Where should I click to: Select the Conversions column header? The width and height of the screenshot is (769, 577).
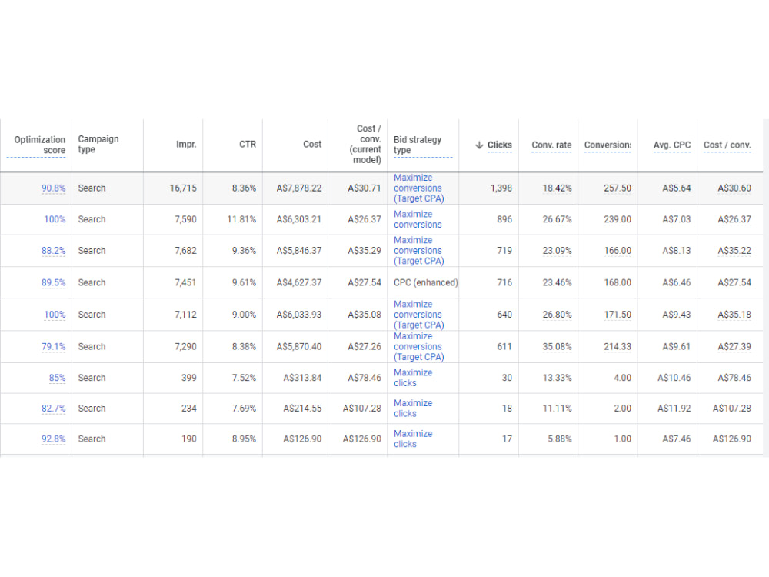608,145
